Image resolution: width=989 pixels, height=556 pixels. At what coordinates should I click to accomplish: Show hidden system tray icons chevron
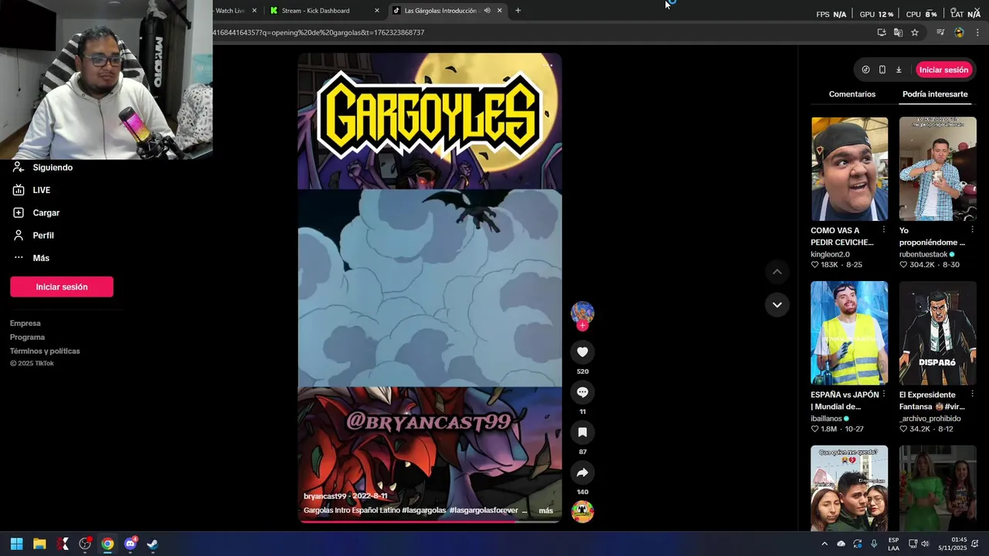[x=824, y=544]
